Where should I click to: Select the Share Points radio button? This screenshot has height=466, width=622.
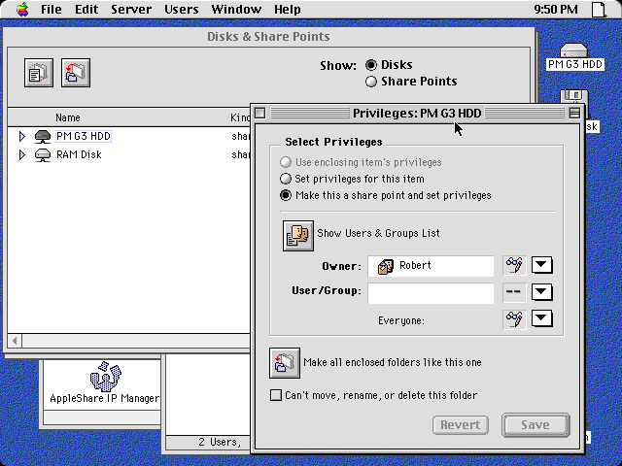coord(371,82)
